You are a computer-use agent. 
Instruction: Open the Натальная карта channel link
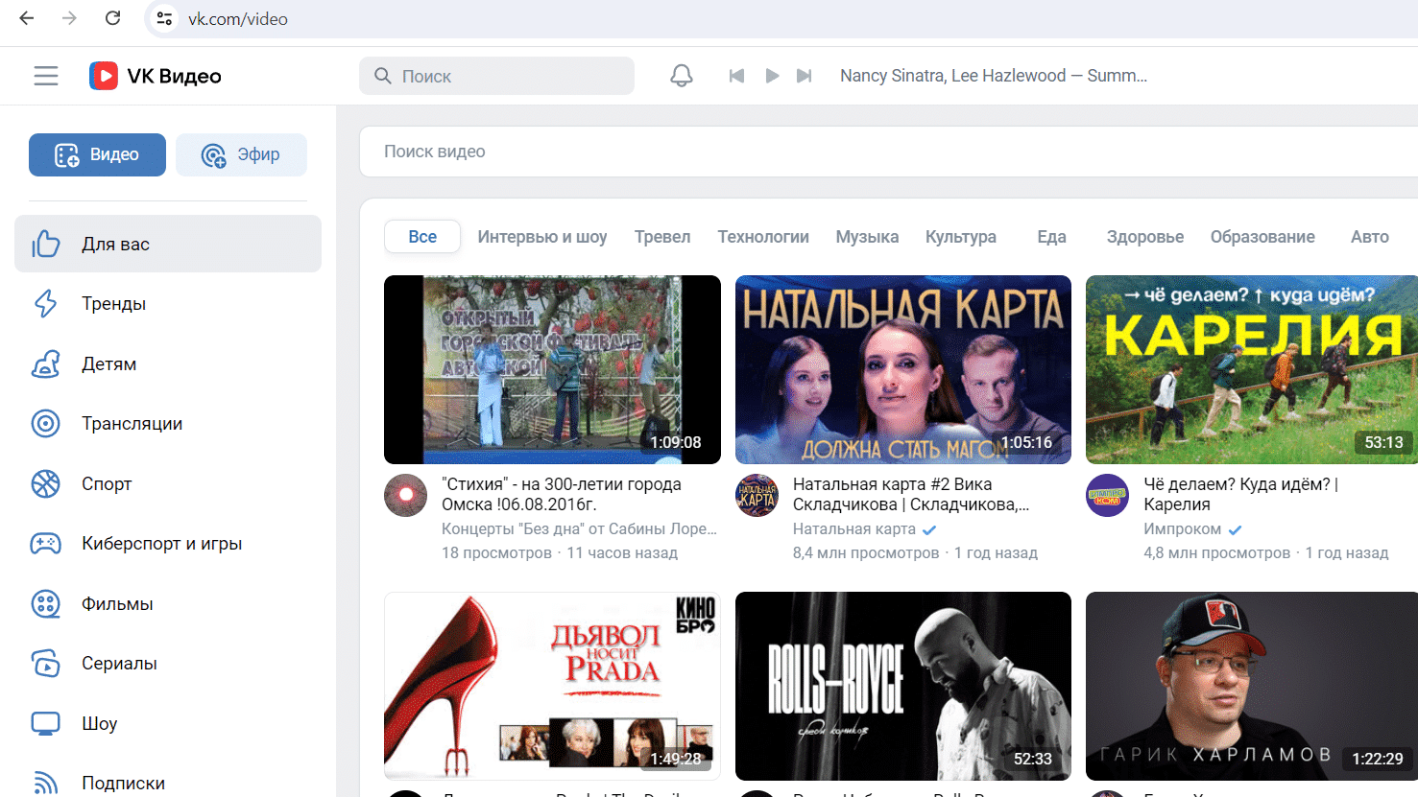pyautogui.click(x=854, y=528)
